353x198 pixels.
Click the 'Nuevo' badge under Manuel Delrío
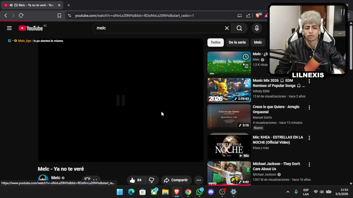[258, 128]
